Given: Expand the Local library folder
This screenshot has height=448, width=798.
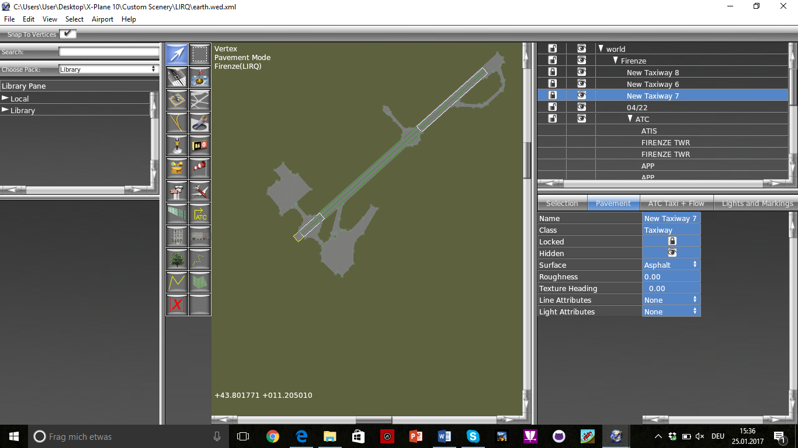Looking at the screenshot, I should click(5, 98).
